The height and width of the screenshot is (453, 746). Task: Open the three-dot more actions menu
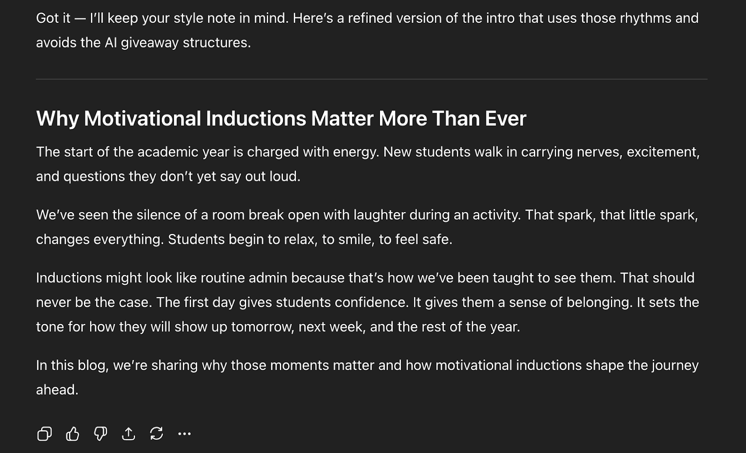pyautogui.click(x=184, y=434)
